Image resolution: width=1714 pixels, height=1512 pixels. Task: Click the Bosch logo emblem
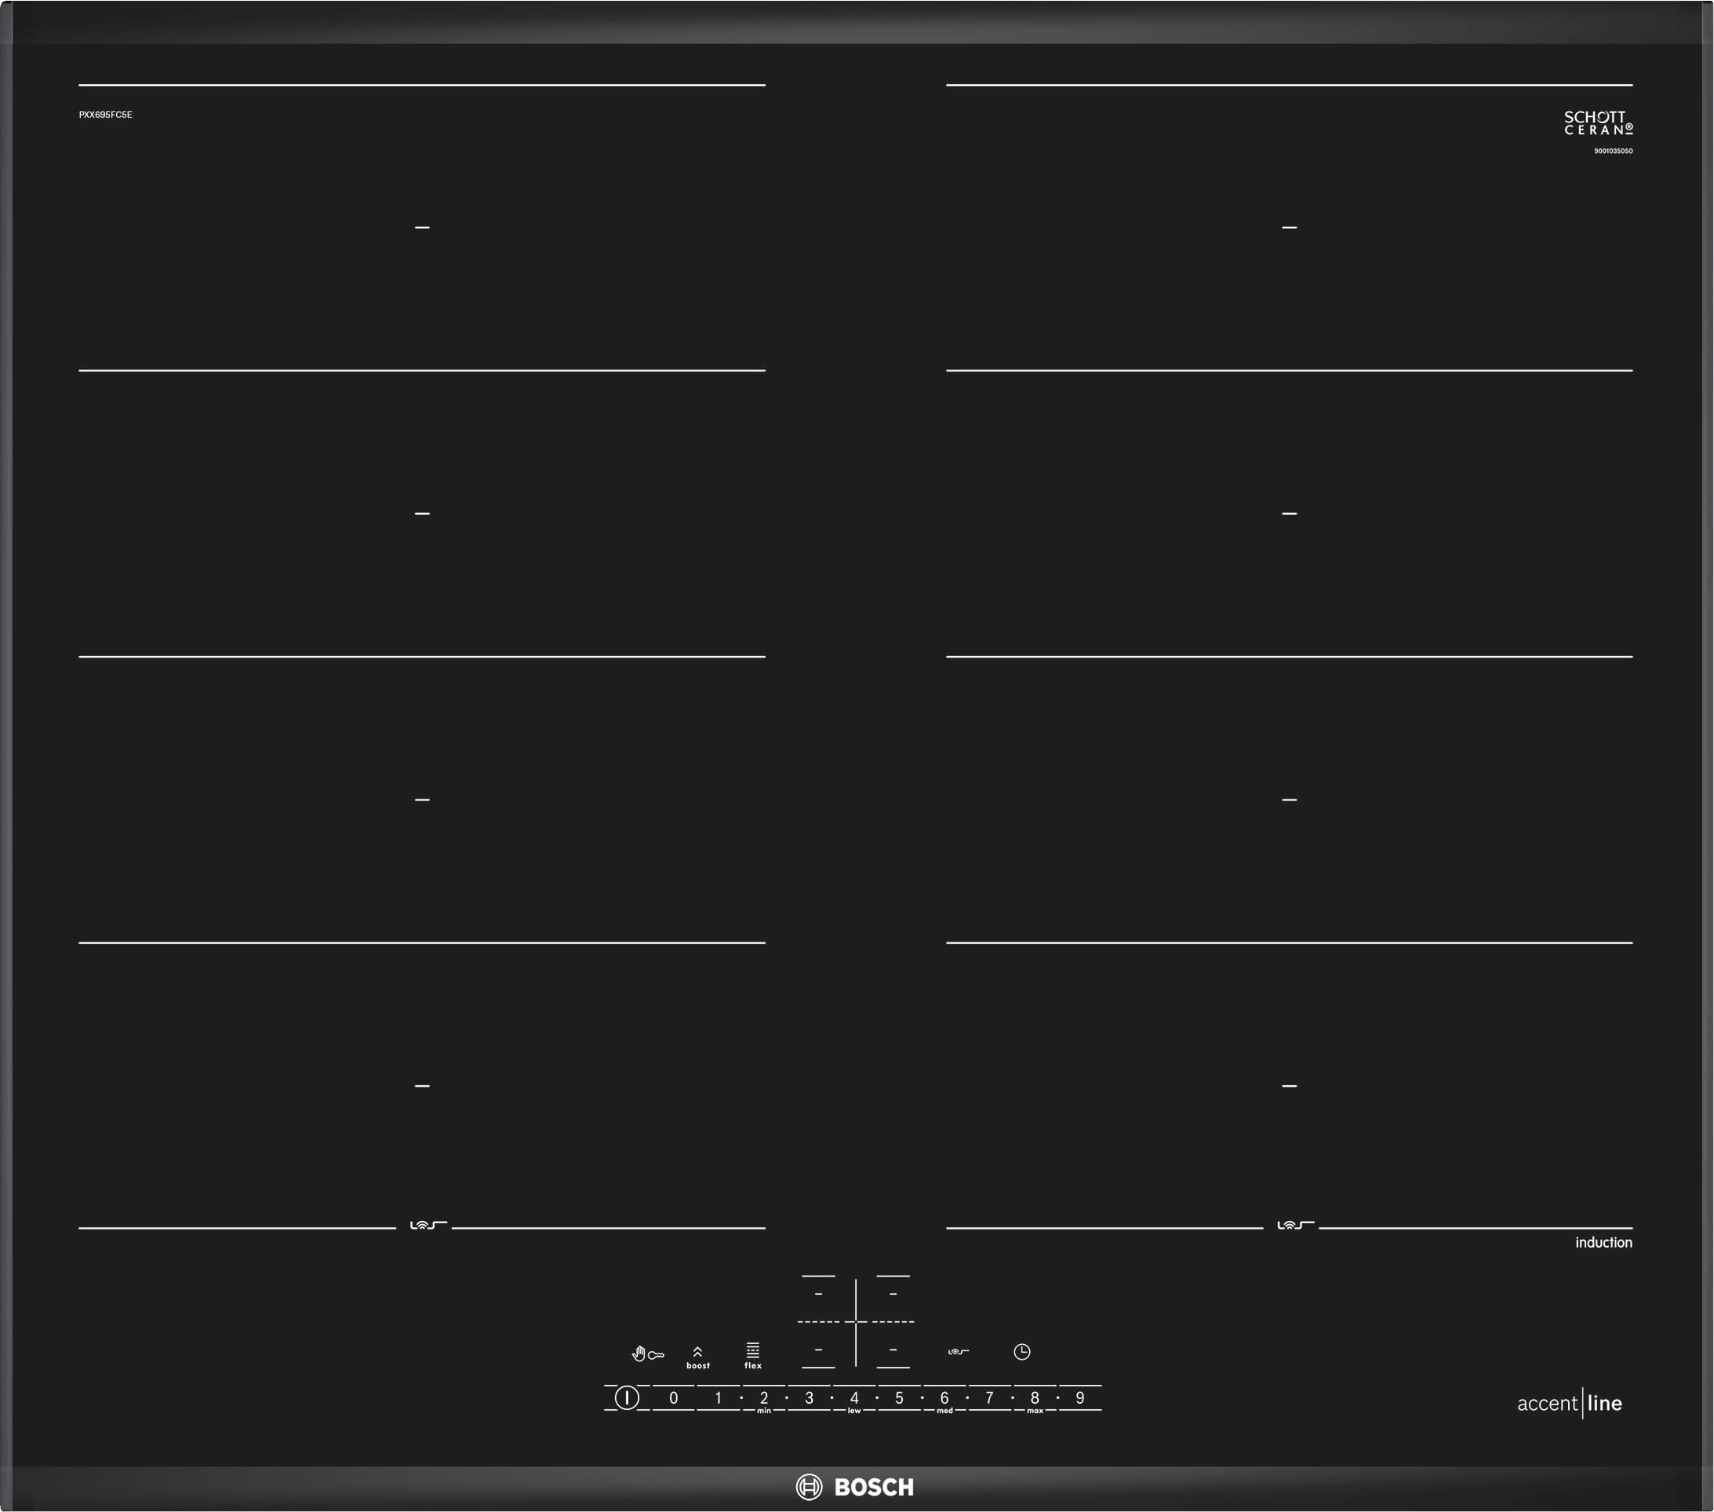point(810,1487)
